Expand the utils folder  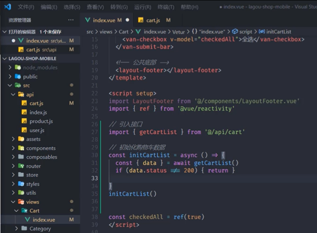(x=40, y=193)
